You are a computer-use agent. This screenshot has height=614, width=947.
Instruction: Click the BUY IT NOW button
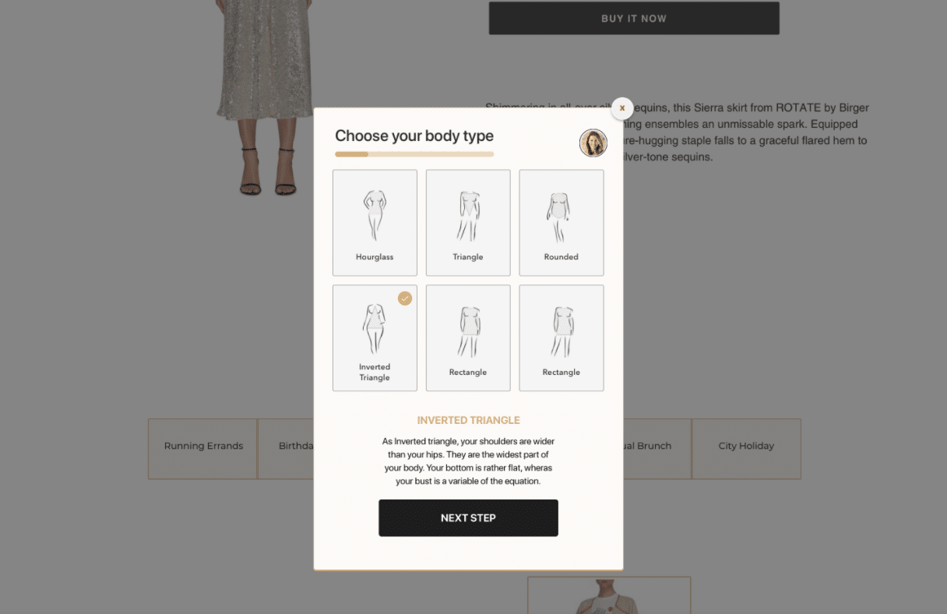634,18
